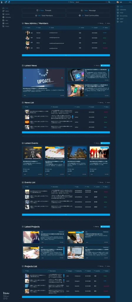Screen dimensions: 132x302
Task: Open Filter by in News List section
Action: click(x=101, y=103)
